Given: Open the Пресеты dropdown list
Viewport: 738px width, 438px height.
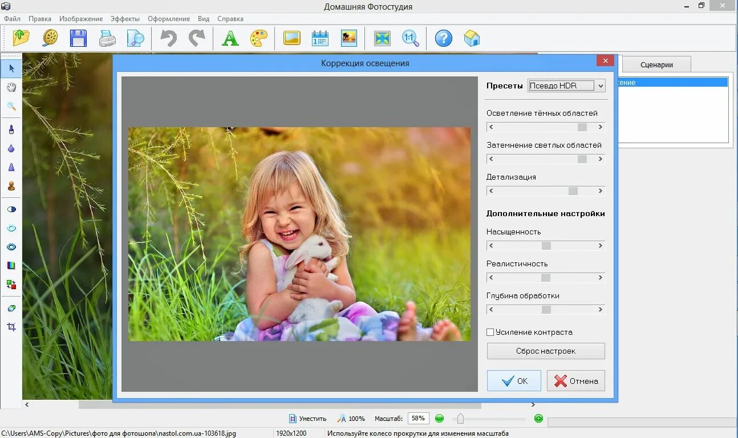Looking at the screenshot, I should [566, 86].
